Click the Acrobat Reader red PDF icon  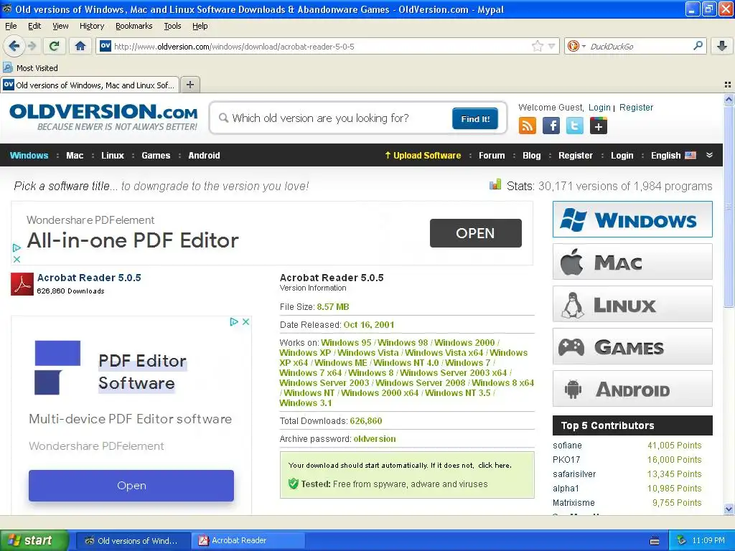pyautogui.click(x=22, y=284)
